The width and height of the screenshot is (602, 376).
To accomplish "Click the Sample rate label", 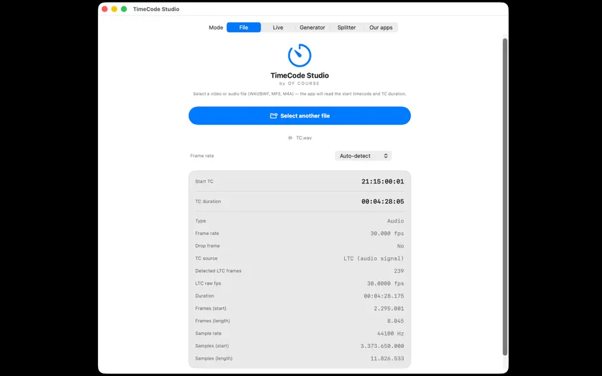I will tap(208, 334).
